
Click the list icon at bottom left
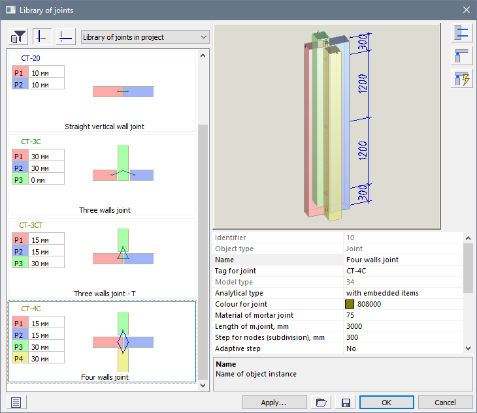16,403
